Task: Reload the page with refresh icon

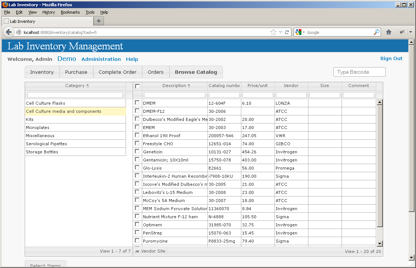Action: [x=287, y=32]
